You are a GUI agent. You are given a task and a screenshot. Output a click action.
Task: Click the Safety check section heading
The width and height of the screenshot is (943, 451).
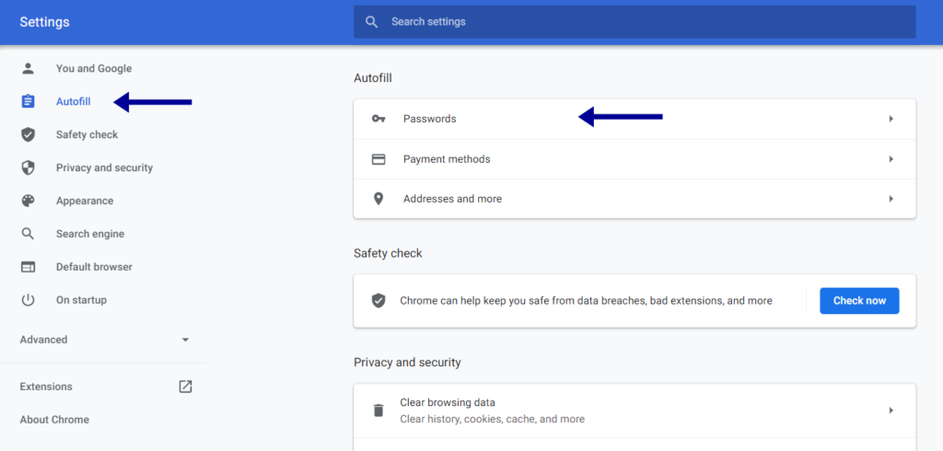click(388, 254)
